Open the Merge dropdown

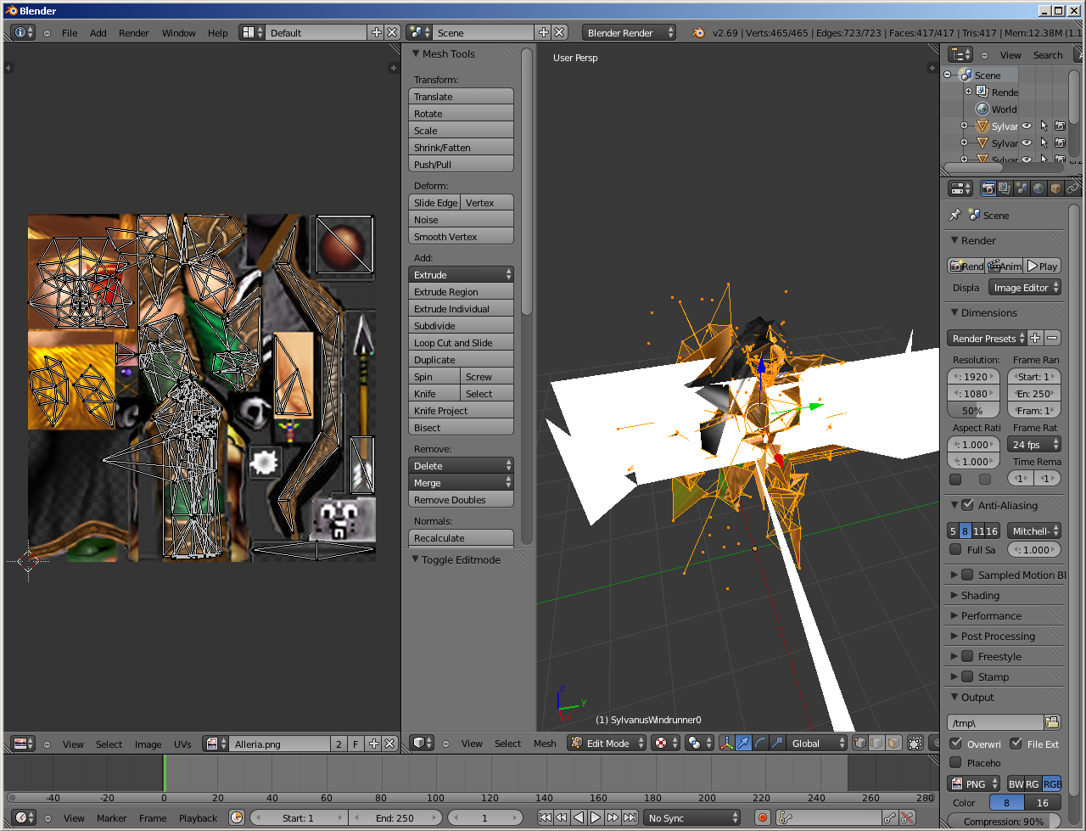(x=461, y=482)
